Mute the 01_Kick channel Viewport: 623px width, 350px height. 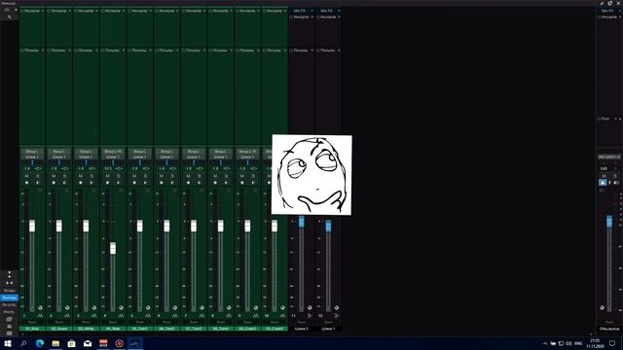click(26, 176)
